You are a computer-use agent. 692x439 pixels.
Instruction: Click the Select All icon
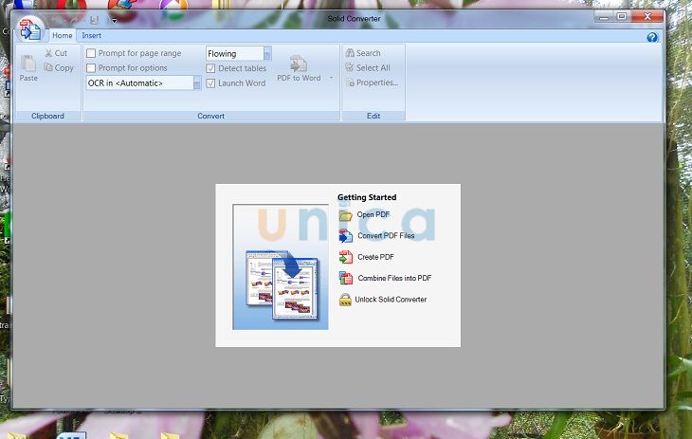pyautogui.click(x=350, y=67)
